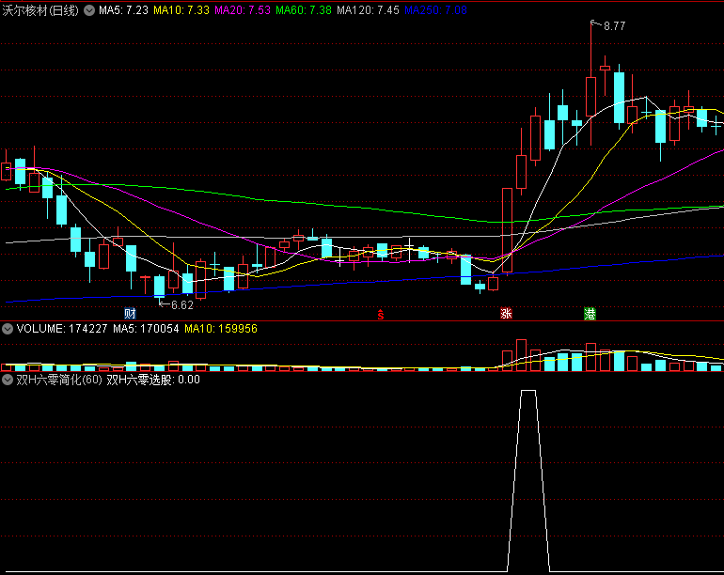Click the 双H六零简化(60) indicator name
This screenshot has width=724, height=575.
pyautogui.click(x=59, y=380)
